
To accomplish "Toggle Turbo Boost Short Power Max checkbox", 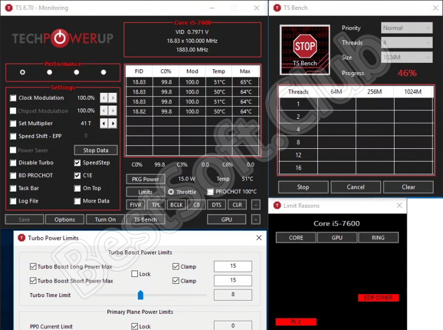I will pyautogui.click(x=33, y=280).
